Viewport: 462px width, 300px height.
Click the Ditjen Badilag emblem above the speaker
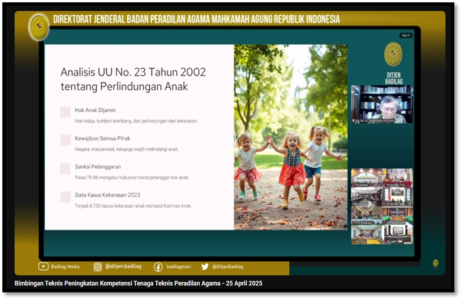click(x=393, y=54)
